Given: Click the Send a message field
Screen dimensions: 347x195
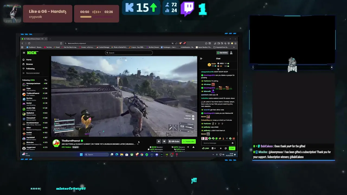Looking at the screenshot, I should click(218, 143).
